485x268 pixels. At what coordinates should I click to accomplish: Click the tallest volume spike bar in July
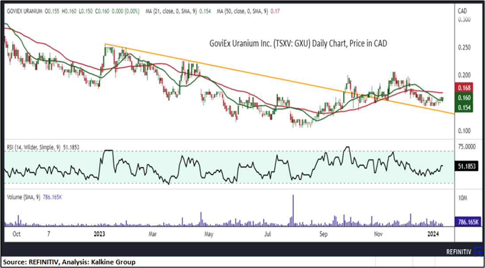click(x=293, y=211)
